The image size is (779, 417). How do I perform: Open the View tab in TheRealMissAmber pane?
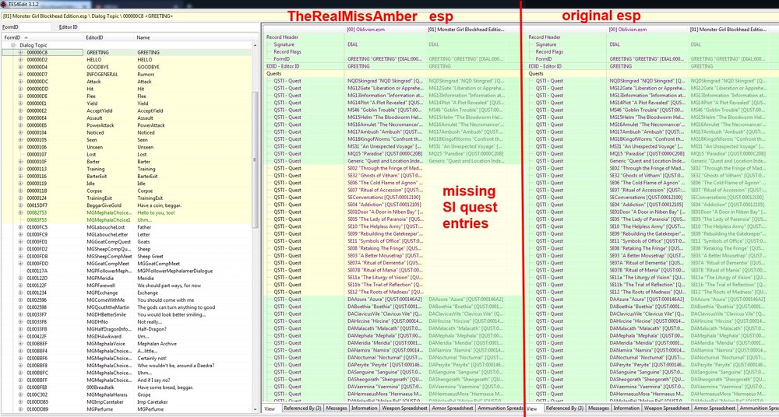coord(270,408)
